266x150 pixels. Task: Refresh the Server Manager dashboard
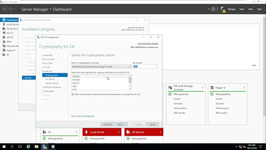point(213,9)
